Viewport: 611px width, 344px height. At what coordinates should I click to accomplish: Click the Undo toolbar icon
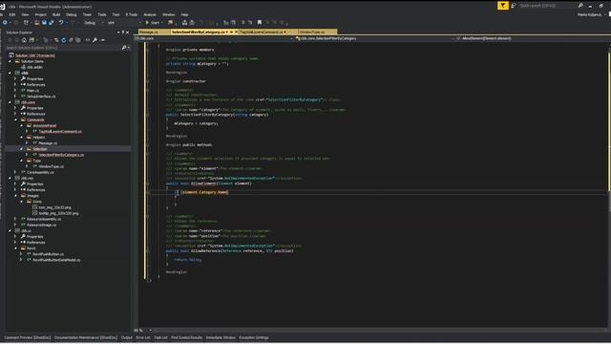click(x=61, y=23)
